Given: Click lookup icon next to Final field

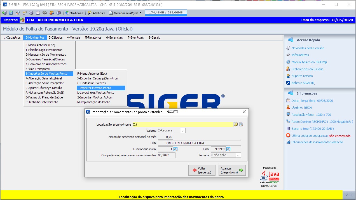Looking at the screenshot, I should coord(228,149).
